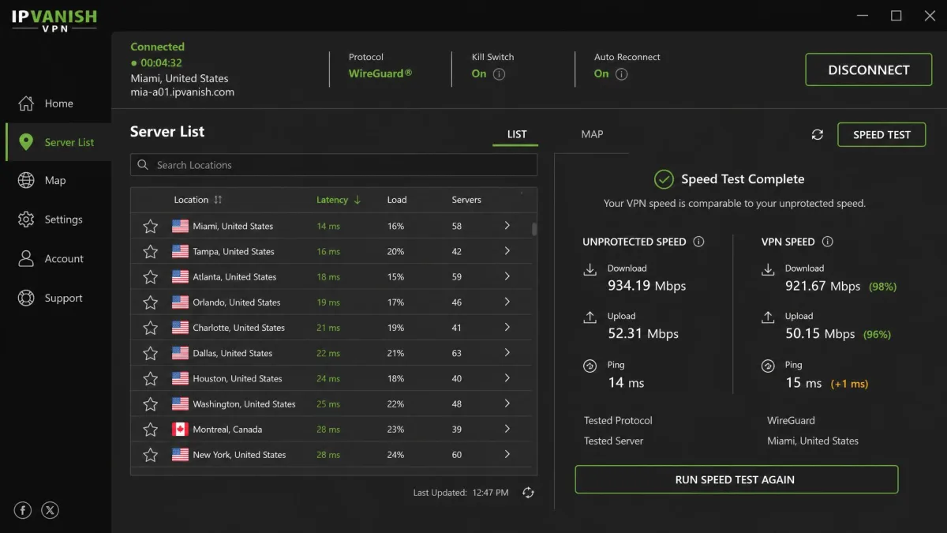Viewport: 947px width, 533px height.
Task: Expand Atlanta servers chevron
Action: 507,276
